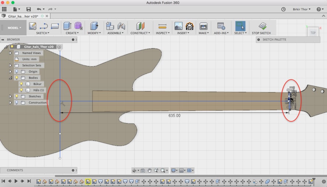Click the Look At navigation icon

pyautogui.click(x=143, y=170)
